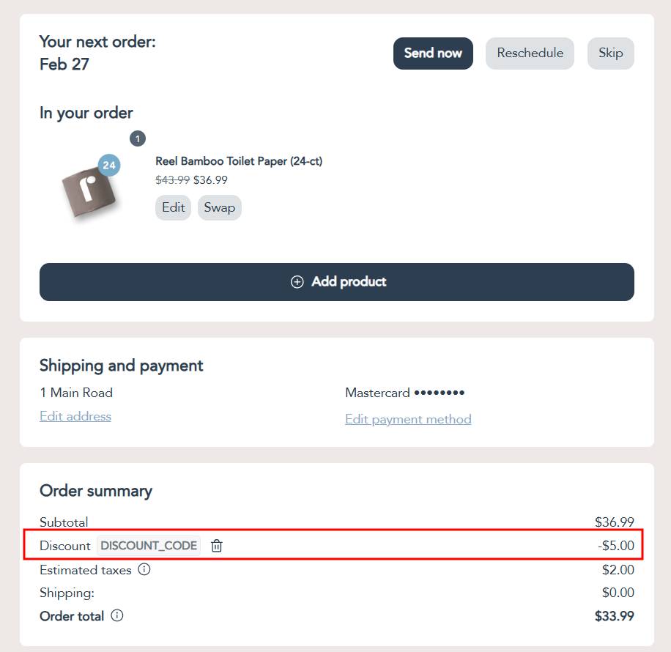Show the Order total info tooltip icon
The width and height of the screenshot is (671, 652).
pos(117,616)
